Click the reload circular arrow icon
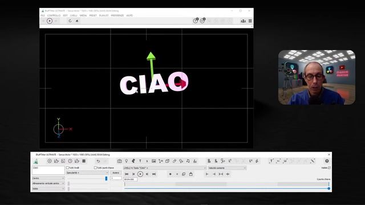The width and height of the screenshot is (365, 205). point(70,21)
